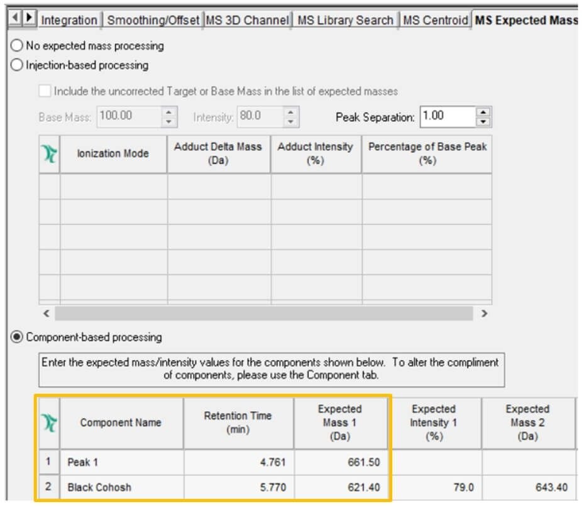Click the tab scroll right arrow
Viewport: 582px width, 507px height.
29,17
